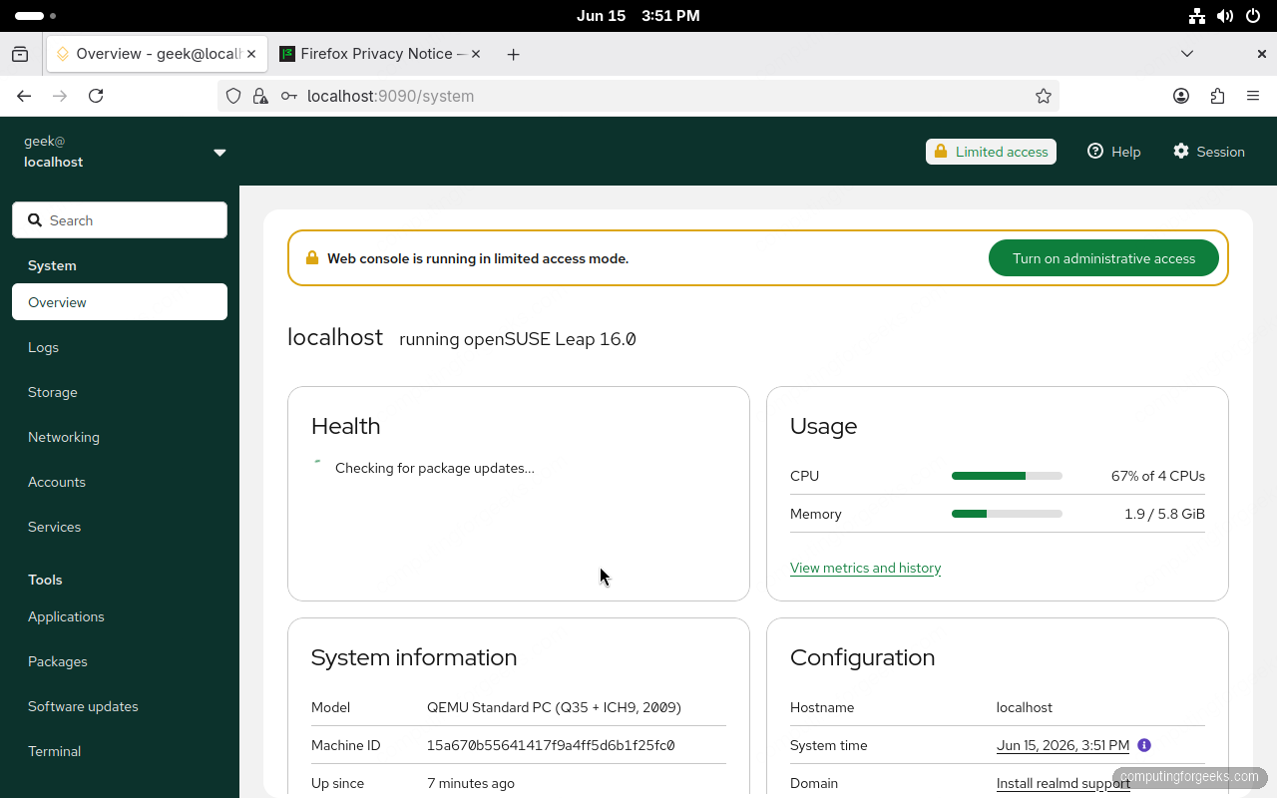The height and width of the screenshot is (798, 1277).
Task: Open Accounts from the sidebar
Action: [x=120, y=482]
